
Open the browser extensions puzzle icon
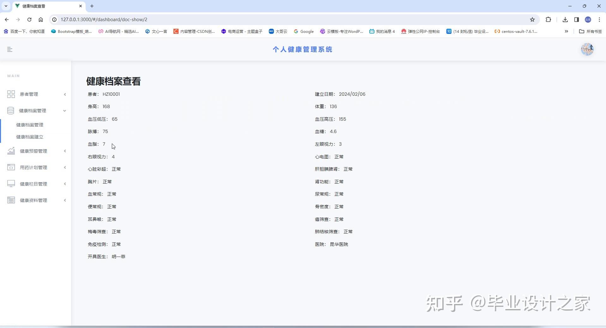(548, 20)
